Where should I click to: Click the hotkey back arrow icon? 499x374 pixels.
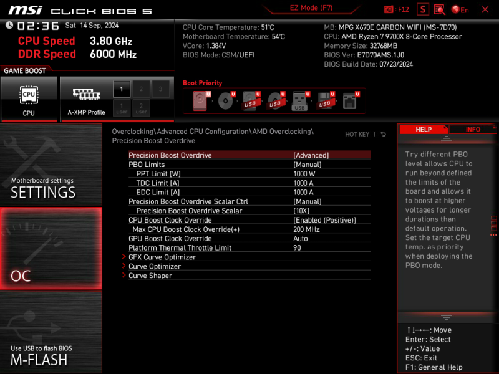point(383,134)
